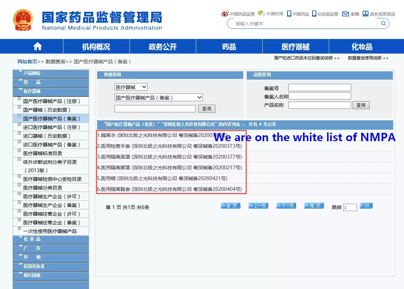
Task: Expand the 药品 sidebar section
Action: click(51, 82)
